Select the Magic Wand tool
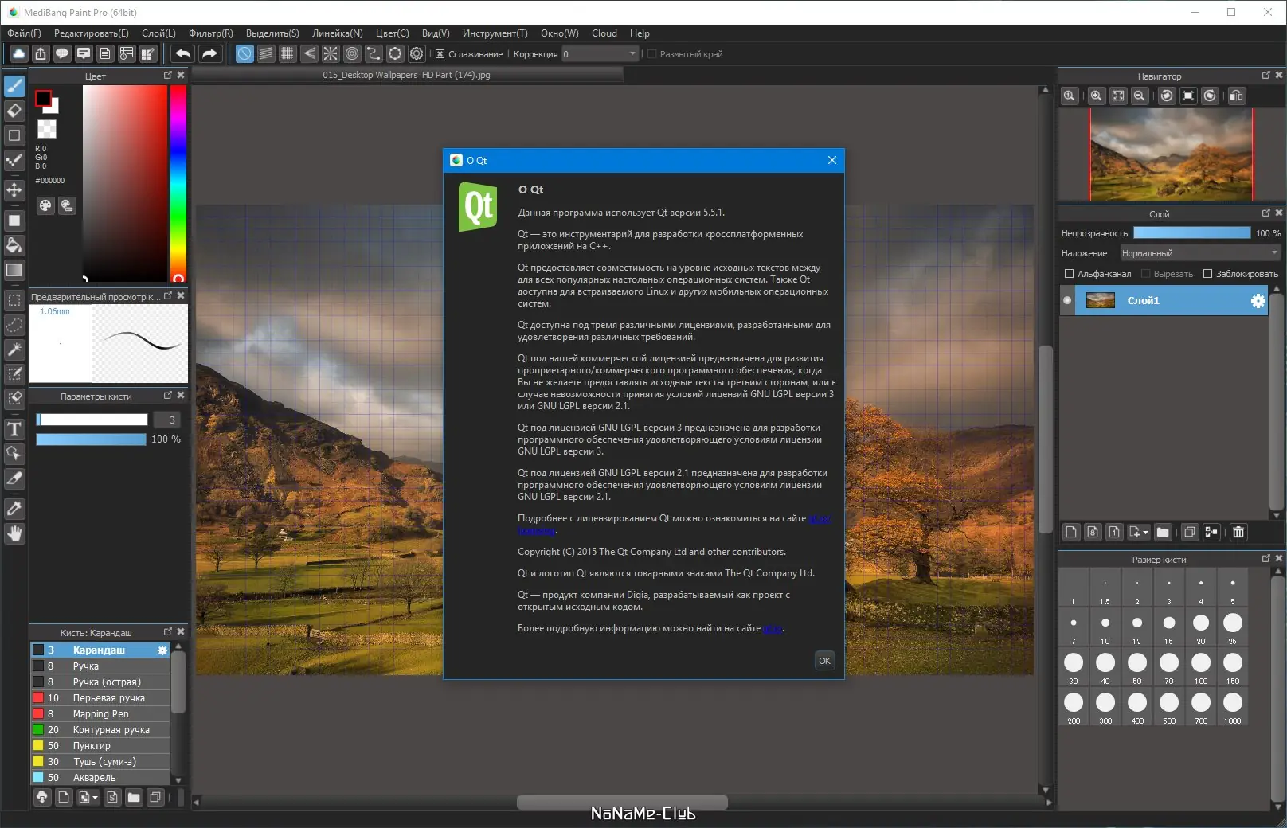This screenshot has width=1287, height=828. (x=14, y=350)
